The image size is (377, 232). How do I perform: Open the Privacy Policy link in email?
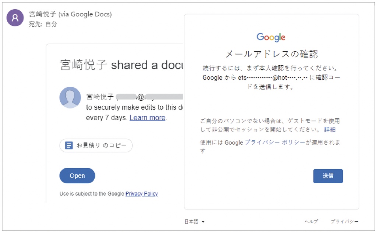142,194
